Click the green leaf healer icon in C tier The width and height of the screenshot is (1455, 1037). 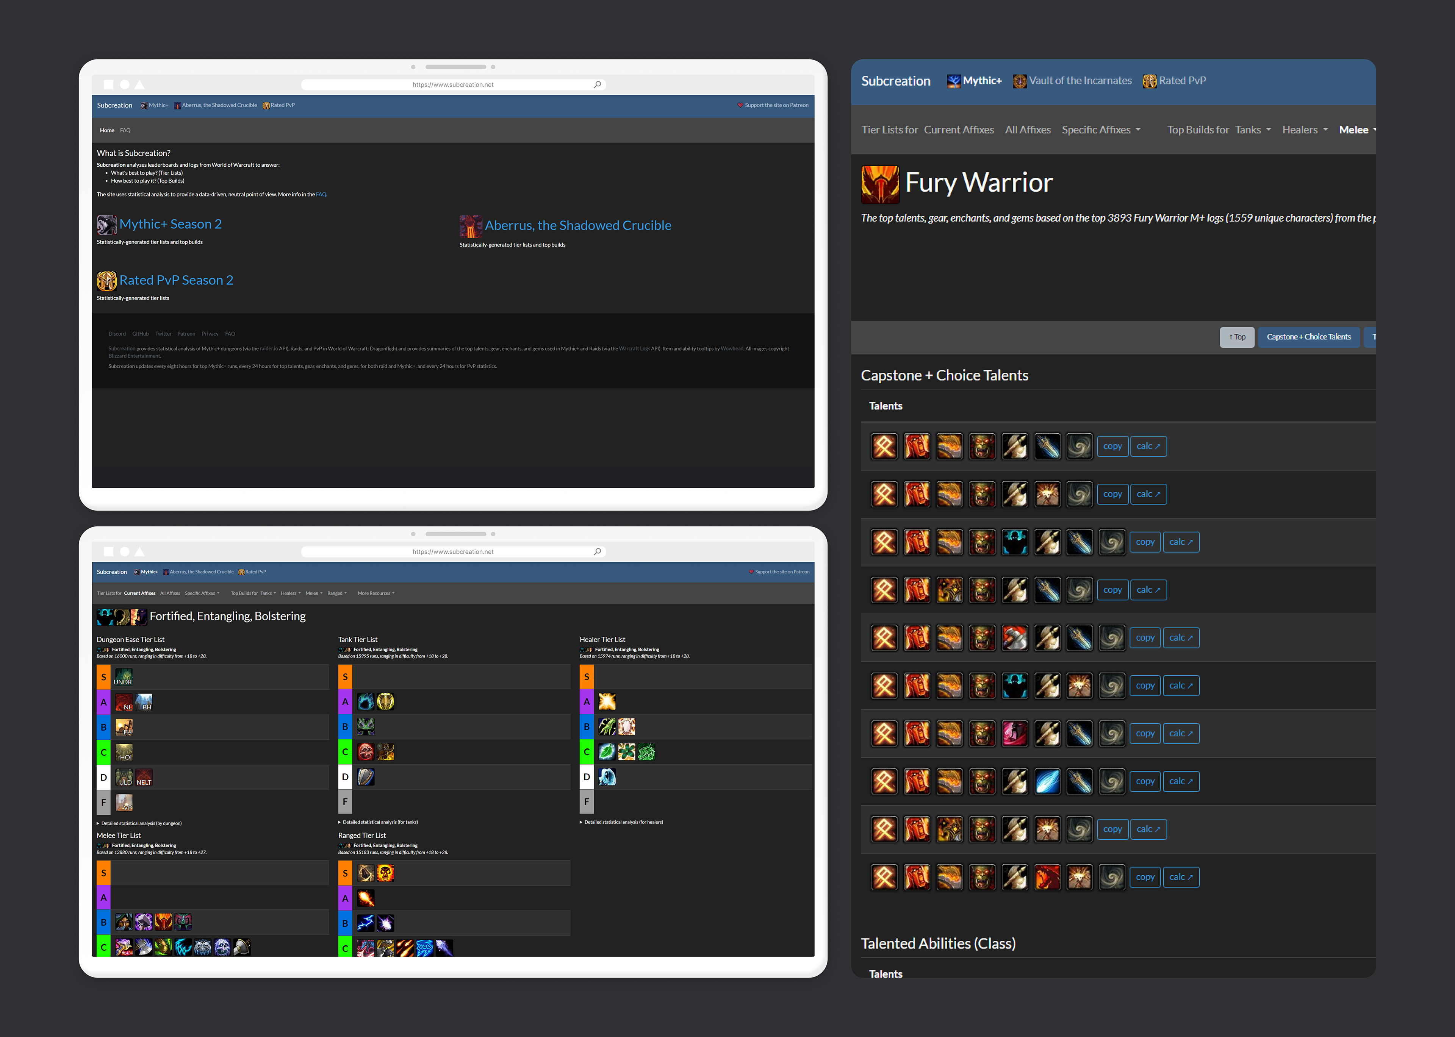click(607, 752)
